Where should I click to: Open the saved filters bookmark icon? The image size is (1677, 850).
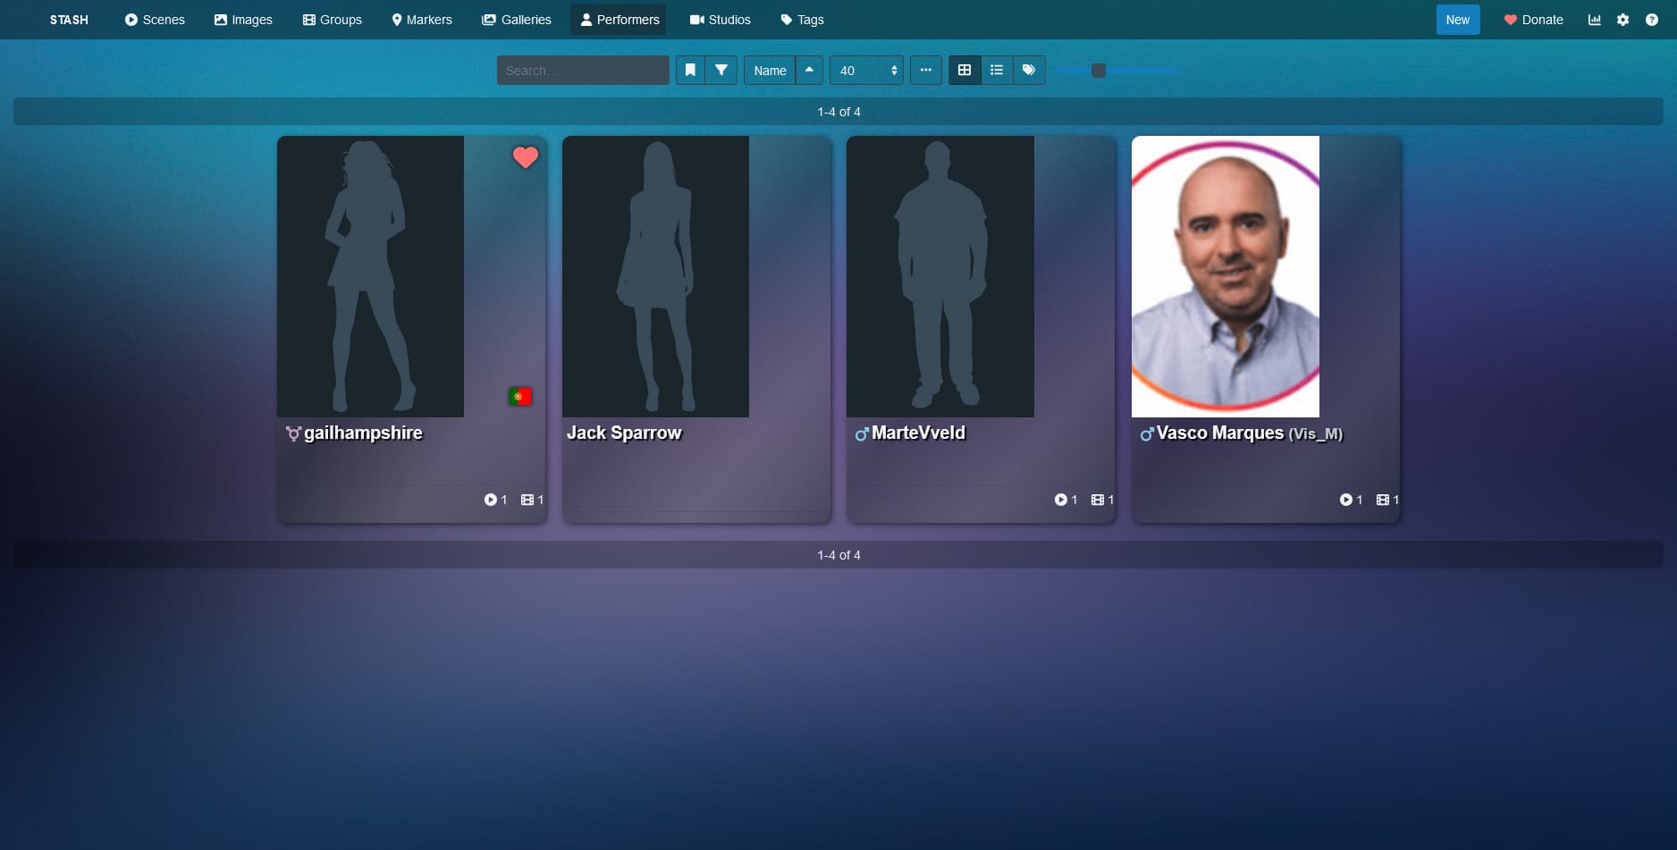tap(690, 71)
